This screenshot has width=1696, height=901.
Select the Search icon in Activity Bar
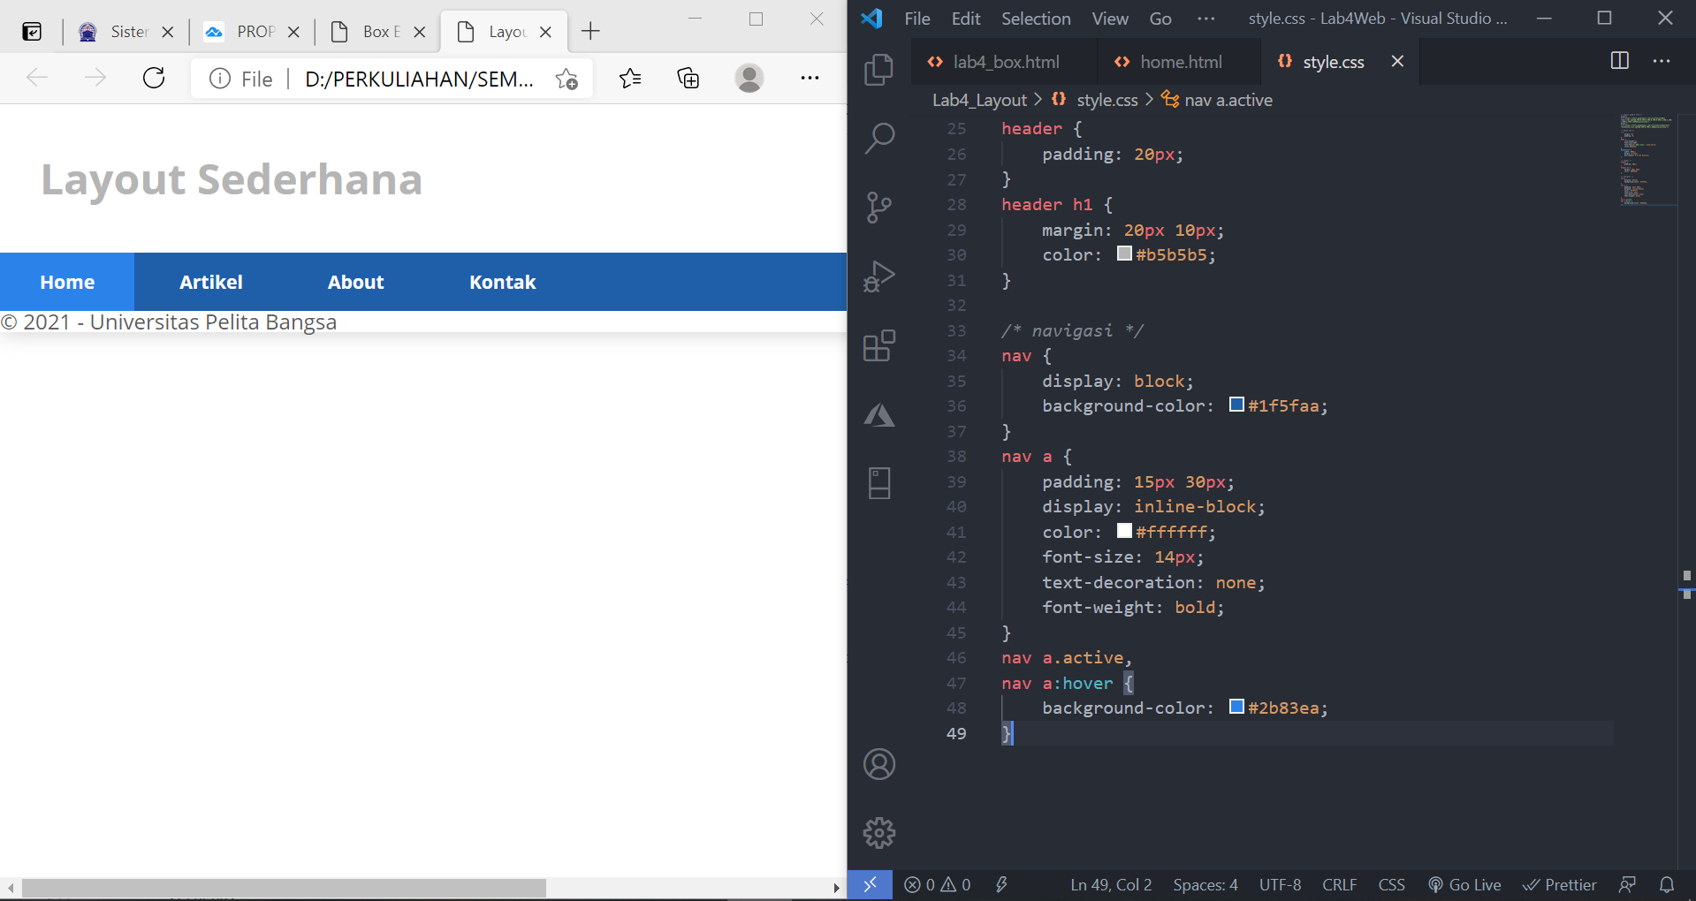[879, 139]
